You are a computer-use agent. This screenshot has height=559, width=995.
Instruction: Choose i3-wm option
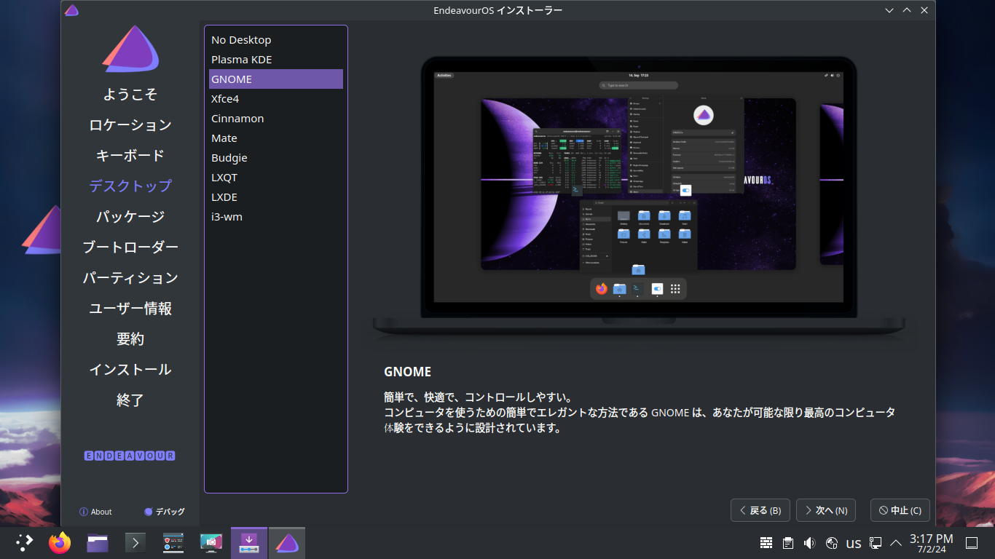[276, 217]
